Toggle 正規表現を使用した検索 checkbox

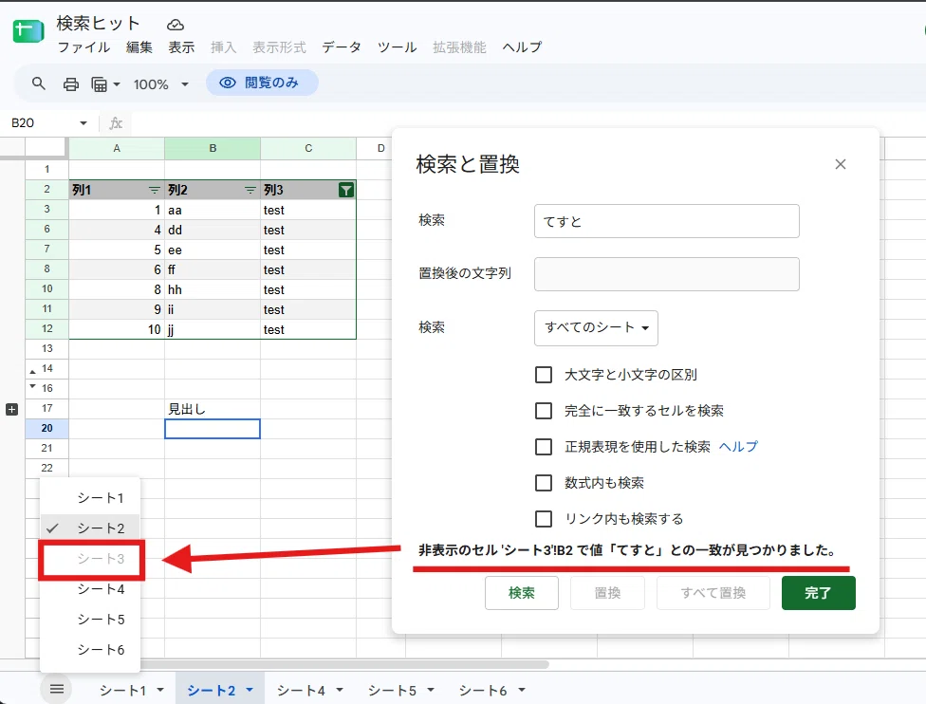[544, 447]
